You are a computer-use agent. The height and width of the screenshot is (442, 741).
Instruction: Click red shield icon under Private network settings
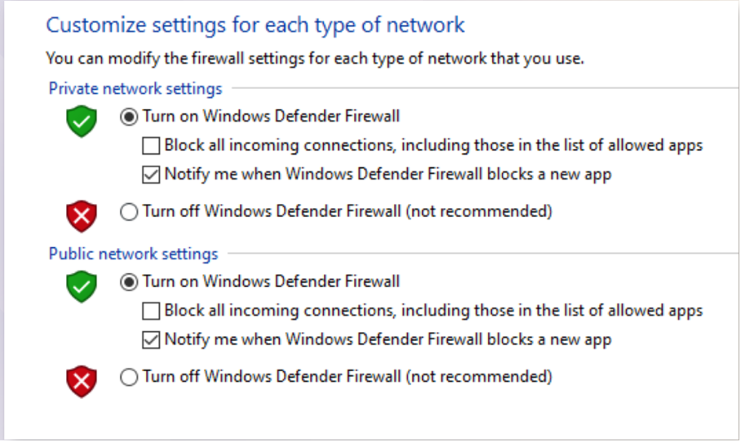(82, 216)
